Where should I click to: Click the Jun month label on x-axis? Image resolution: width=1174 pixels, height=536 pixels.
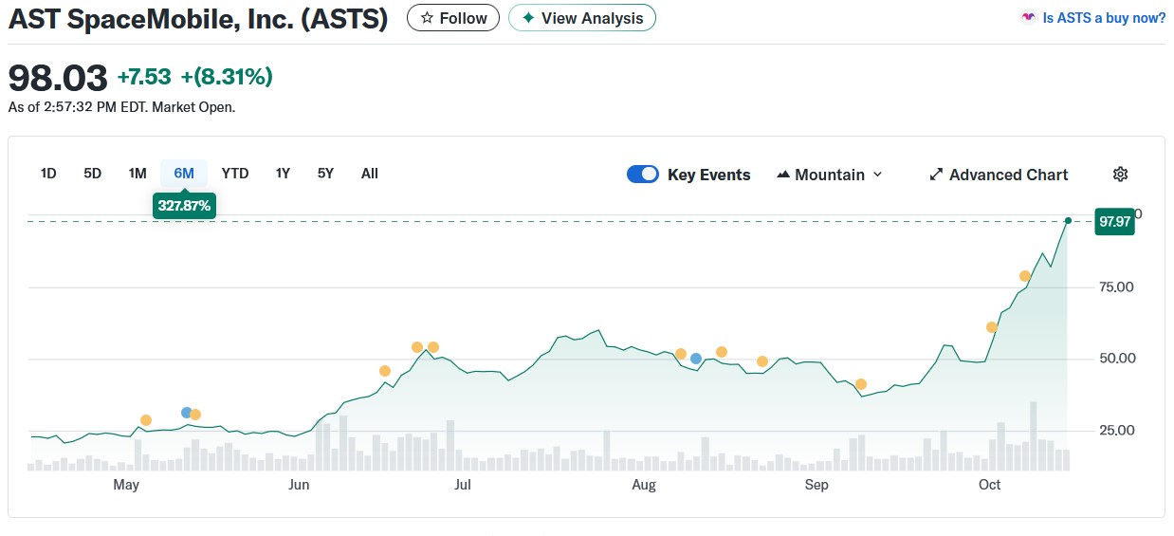pyautogui.click(x=299, y=485)
